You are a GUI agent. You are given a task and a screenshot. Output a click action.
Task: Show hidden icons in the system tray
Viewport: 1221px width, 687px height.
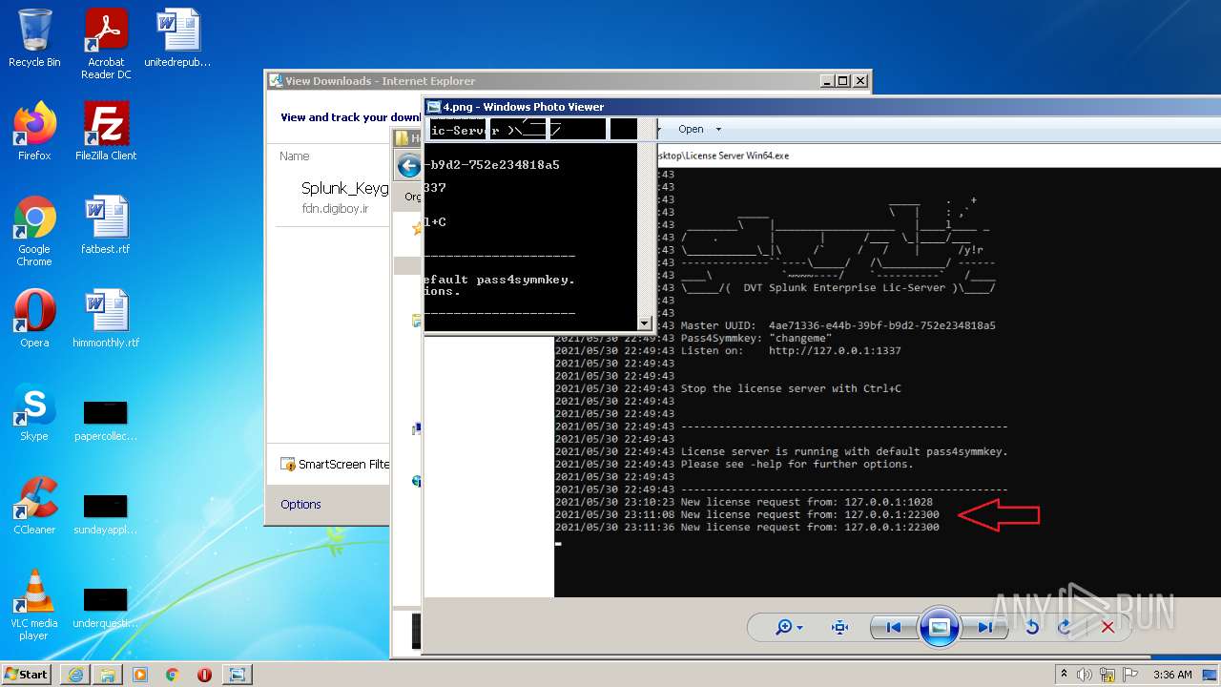1064,674
